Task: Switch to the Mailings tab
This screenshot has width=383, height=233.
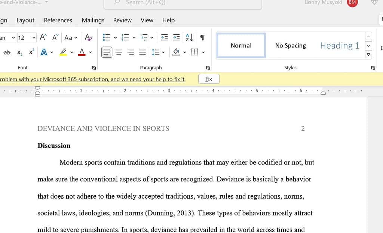Action: coord(93,20)
